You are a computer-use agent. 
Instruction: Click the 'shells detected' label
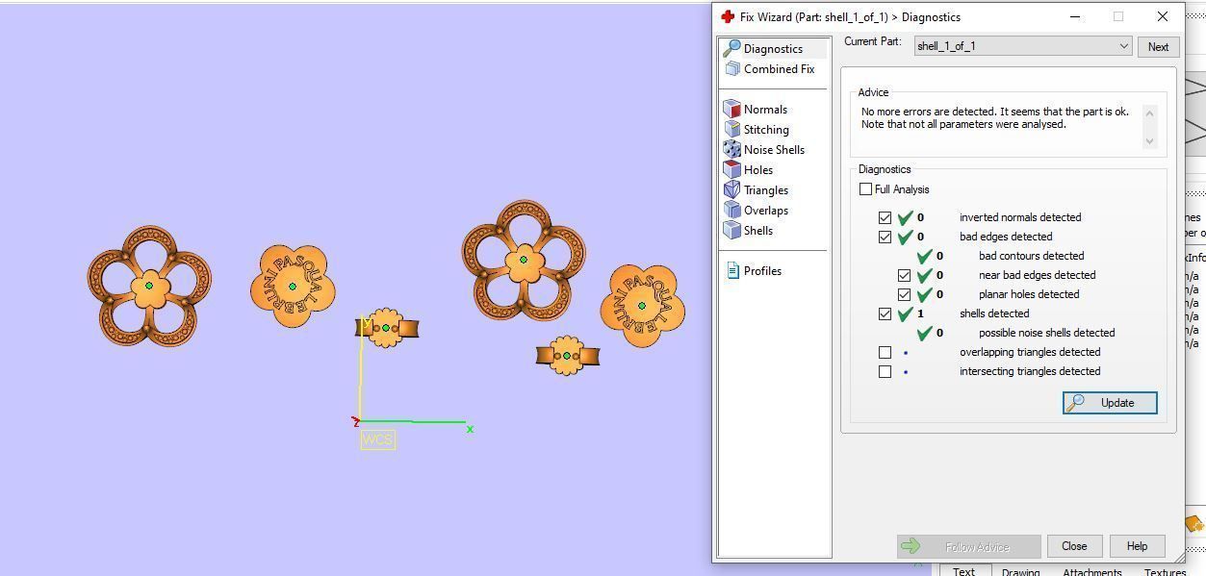[994, 313]
